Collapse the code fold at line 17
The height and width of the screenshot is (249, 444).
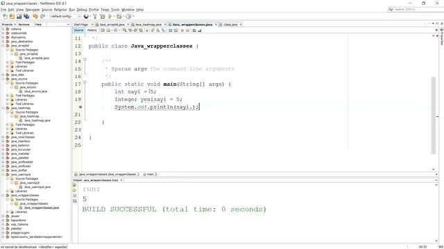(x=85, y=82)
